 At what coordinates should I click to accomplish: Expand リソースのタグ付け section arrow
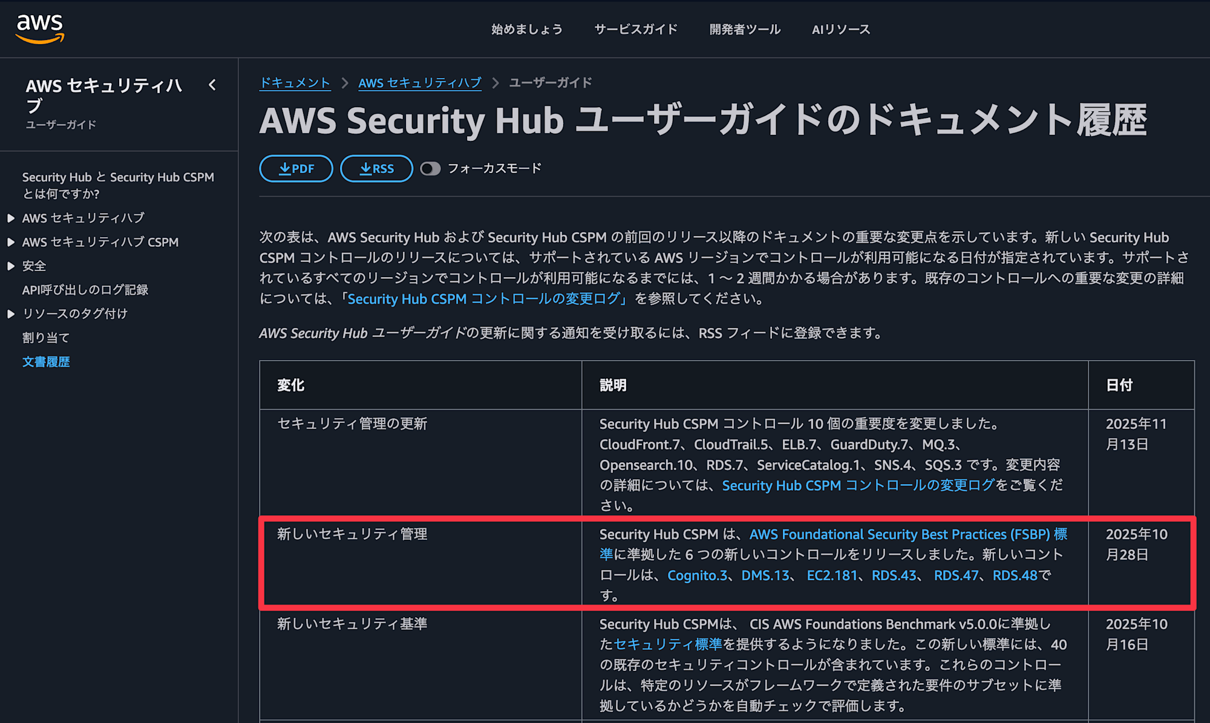[x=11, y=314]
